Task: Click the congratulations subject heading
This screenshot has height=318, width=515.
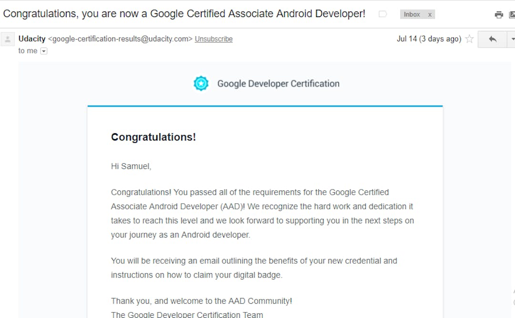Action: point(184,13)
